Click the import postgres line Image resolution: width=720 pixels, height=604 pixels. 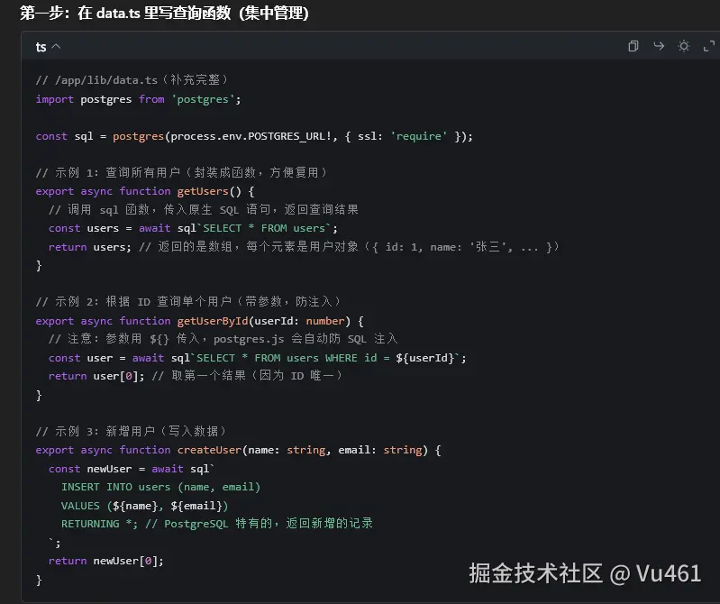(x=138, y=99)
